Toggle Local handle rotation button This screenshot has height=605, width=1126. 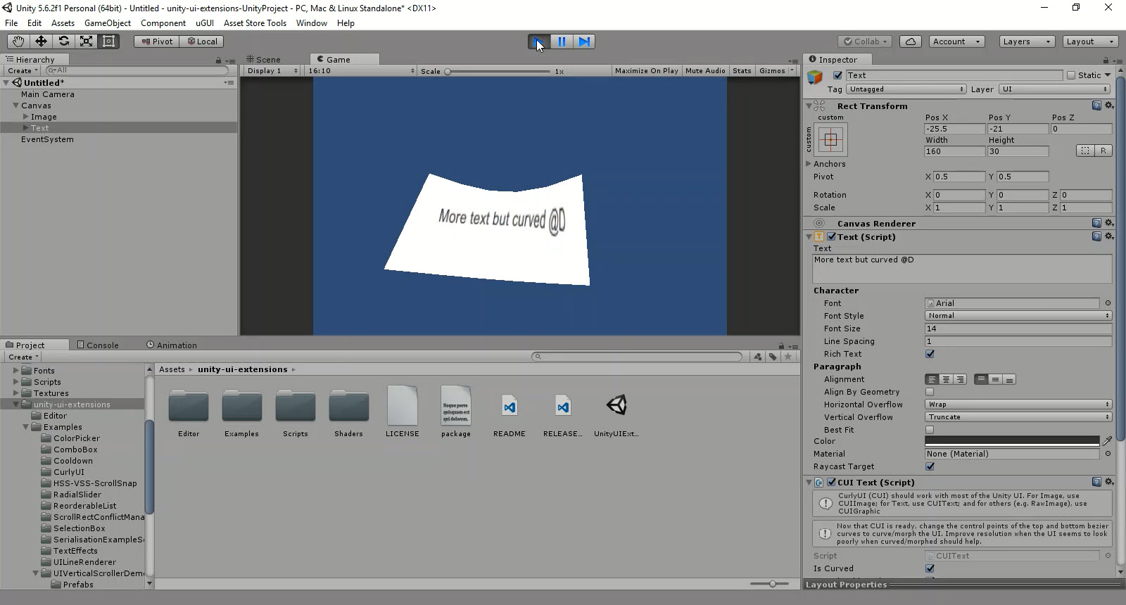(202, 42)
